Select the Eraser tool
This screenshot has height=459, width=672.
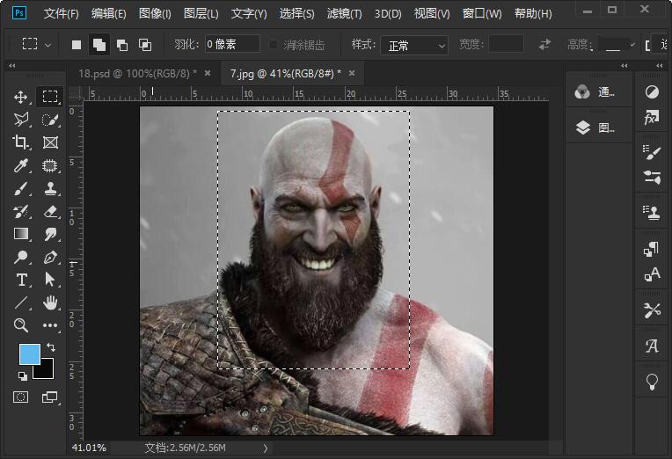tap(50, 211)
